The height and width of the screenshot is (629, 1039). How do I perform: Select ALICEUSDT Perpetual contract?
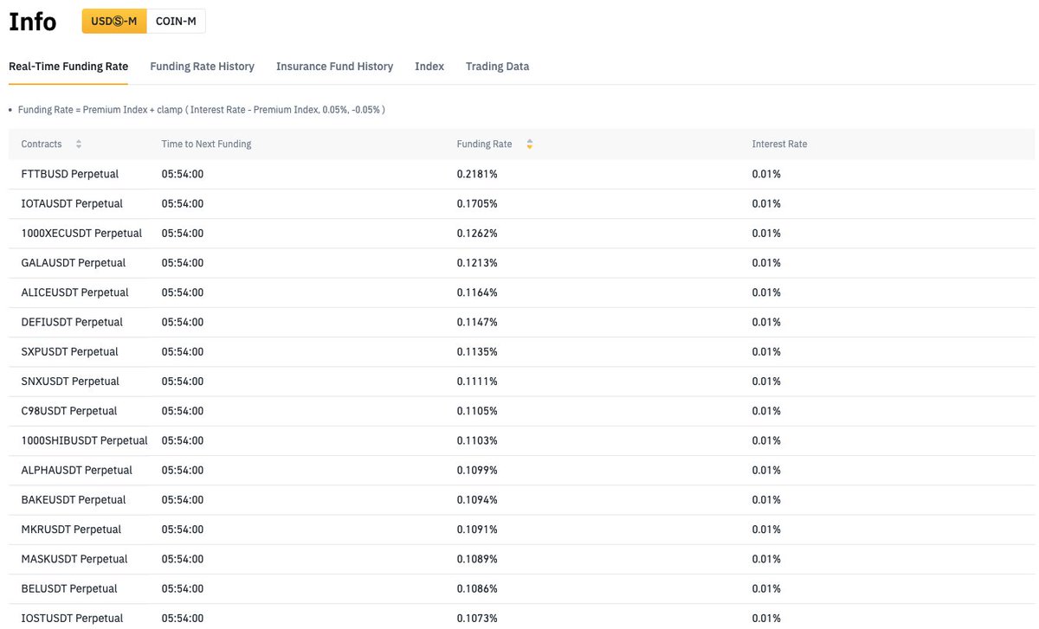74,292
